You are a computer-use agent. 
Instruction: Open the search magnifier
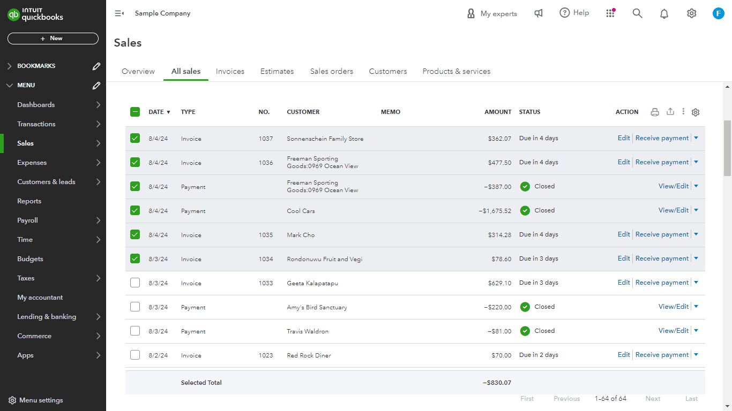coord(637,13)
